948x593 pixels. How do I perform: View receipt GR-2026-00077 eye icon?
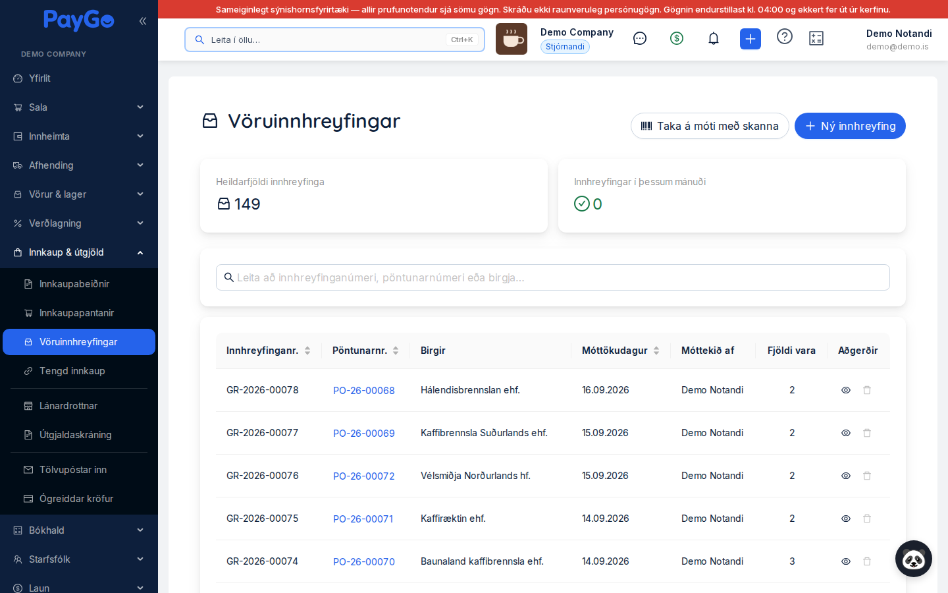[846, 433]
